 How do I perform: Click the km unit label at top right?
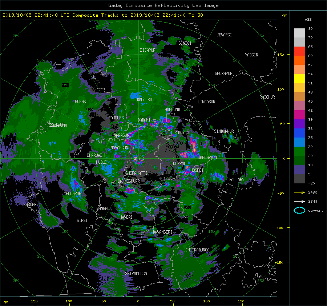click(x=284, y=15)
